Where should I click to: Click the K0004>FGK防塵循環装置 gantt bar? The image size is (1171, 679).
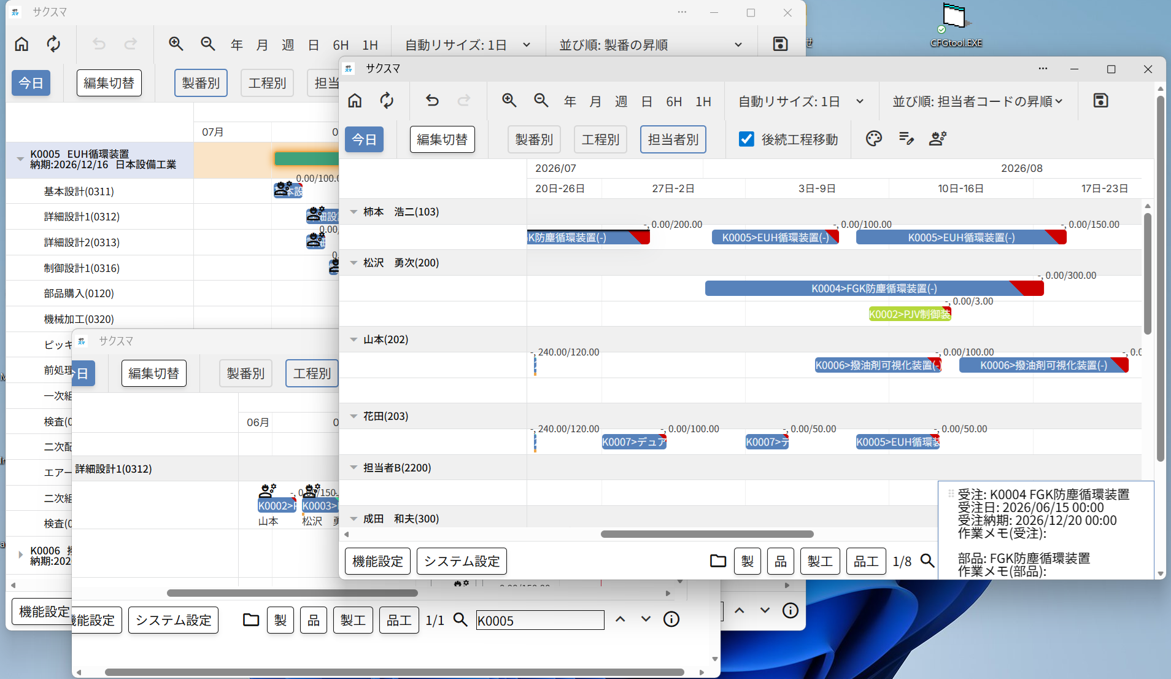(x=874, y=289)
